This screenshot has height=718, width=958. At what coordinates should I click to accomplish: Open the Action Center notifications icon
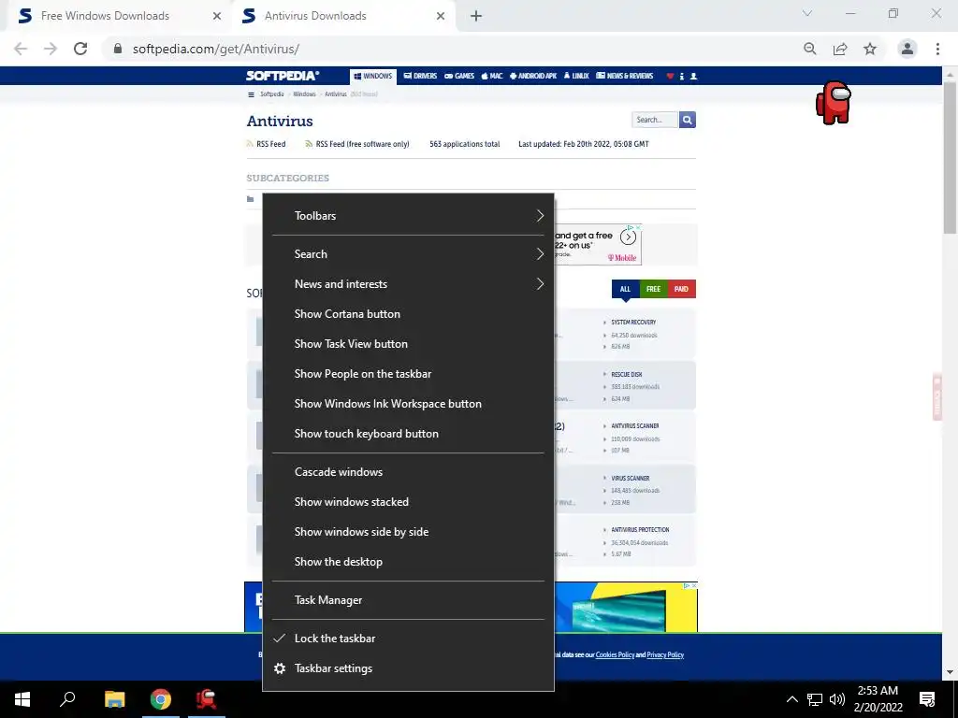927,699
